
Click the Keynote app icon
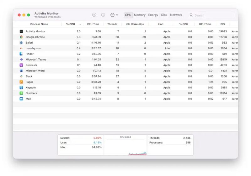pos(21,88)
